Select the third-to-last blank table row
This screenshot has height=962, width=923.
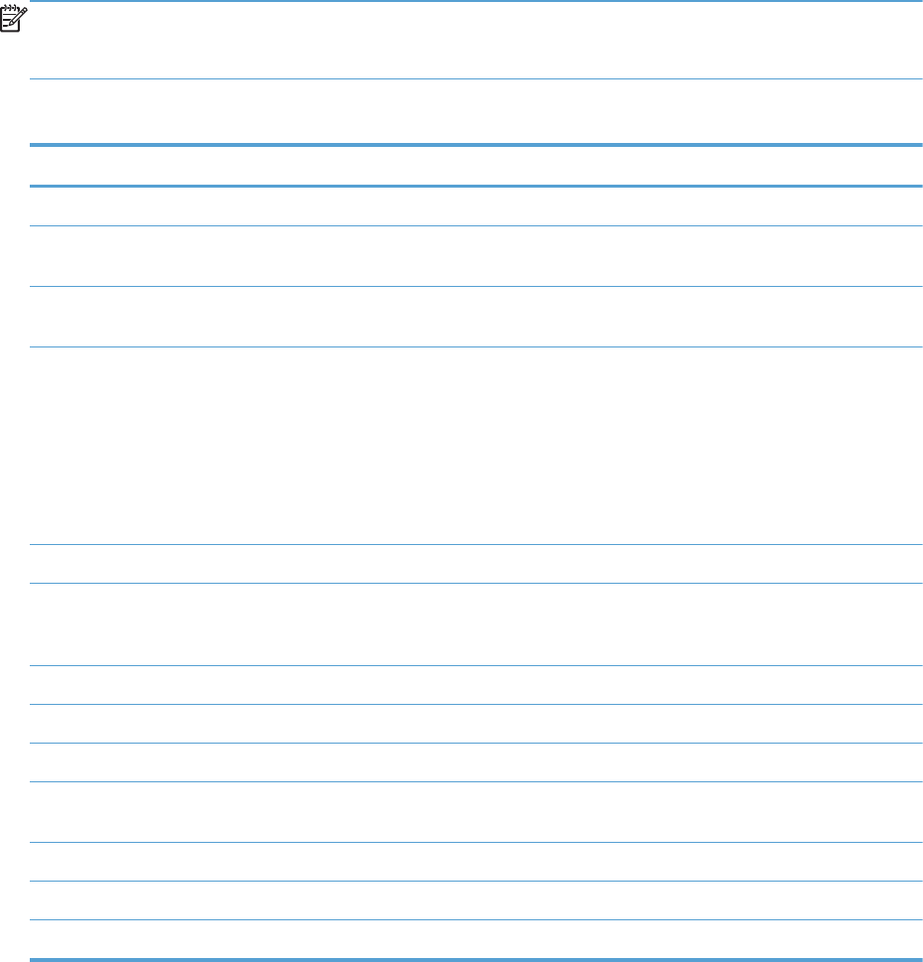coord(476,862)
